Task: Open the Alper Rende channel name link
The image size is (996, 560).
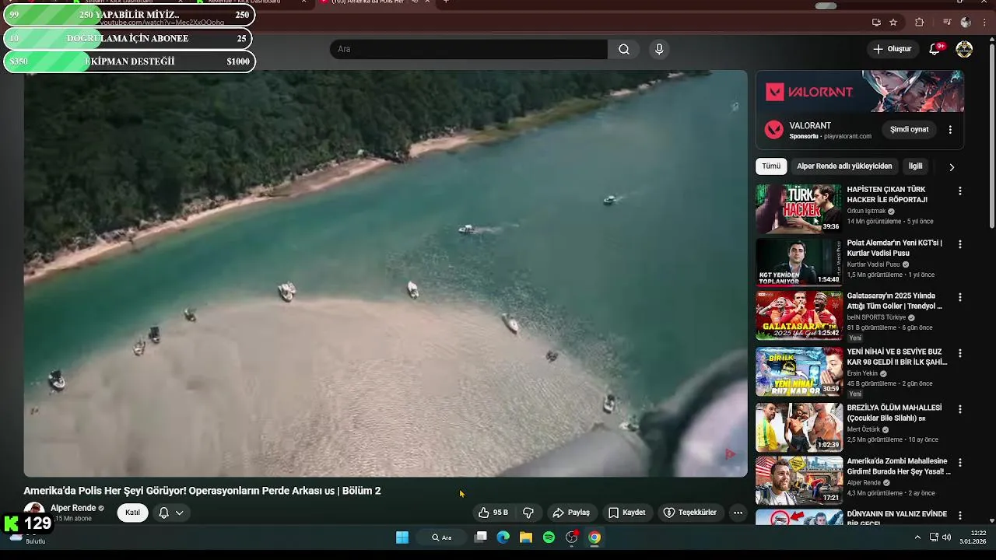Action: (73, 508)
